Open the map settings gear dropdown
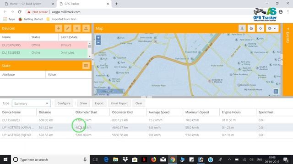The height and width of the screenshot is (164, 293). 272,28
